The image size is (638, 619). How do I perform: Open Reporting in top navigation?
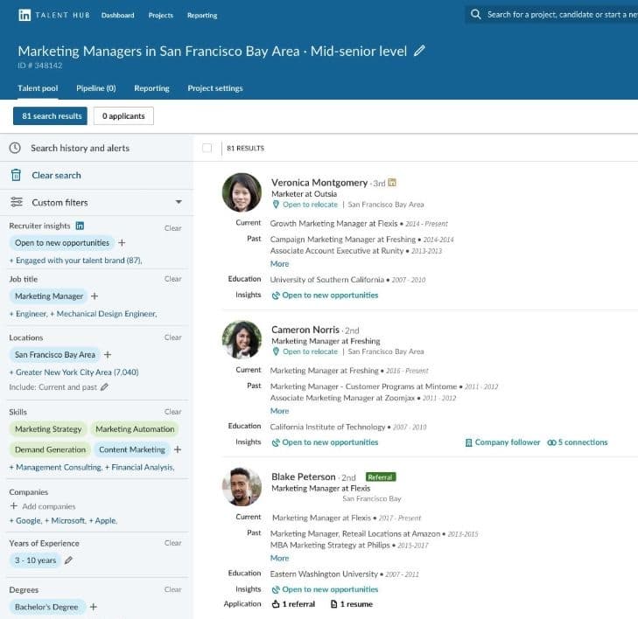point(202,15)
